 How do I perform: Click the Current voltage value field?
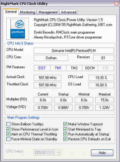pyautogui.click(x=43, y=108)
